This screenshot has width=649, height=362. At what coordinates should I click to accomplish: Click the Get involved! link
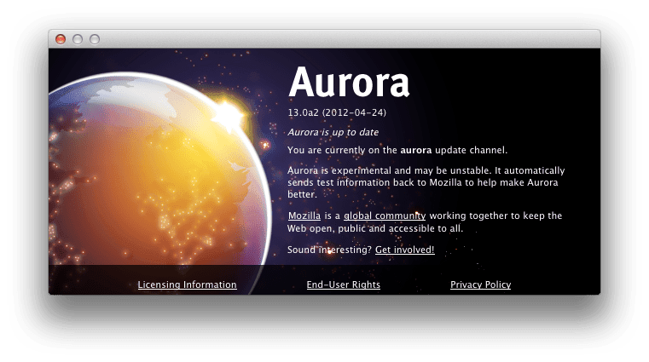point(405,250)
